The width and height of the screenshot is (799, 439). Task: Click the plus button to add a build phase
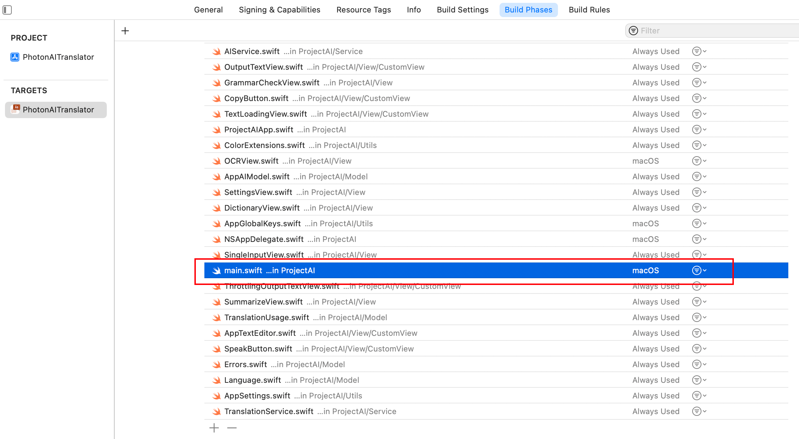coord(125,31)
